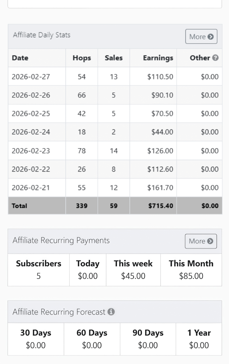The height and width of the screenshot is (364, 229).
Task: Click the Sales column header
Action: (x=114, y=58)
